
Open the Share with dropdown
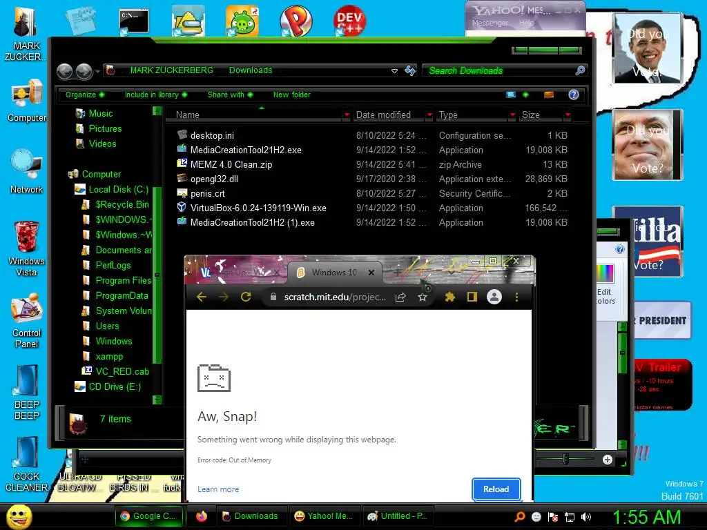click(x=230, y=95)
